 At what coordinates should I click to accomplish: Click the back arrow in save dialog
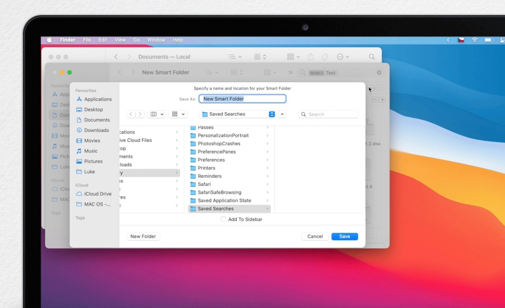(131, 114)
